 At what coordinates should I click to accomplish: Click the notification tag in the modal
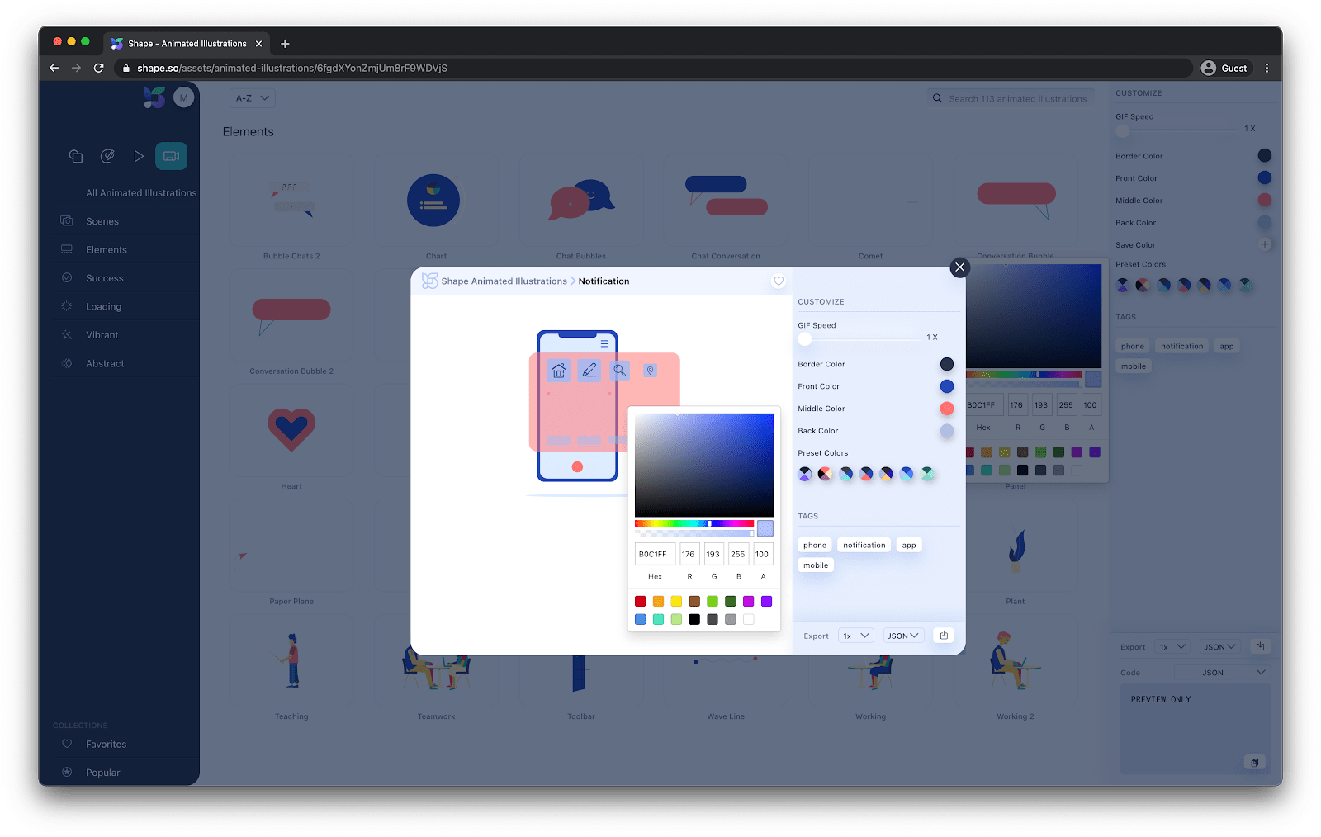click(864, 545)
